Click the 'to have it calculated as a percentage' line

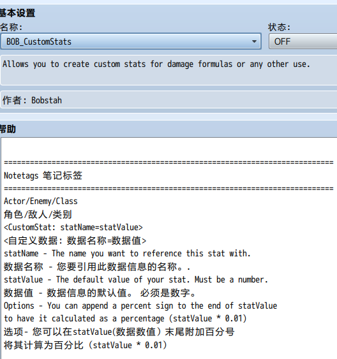[x=125, y=318]
